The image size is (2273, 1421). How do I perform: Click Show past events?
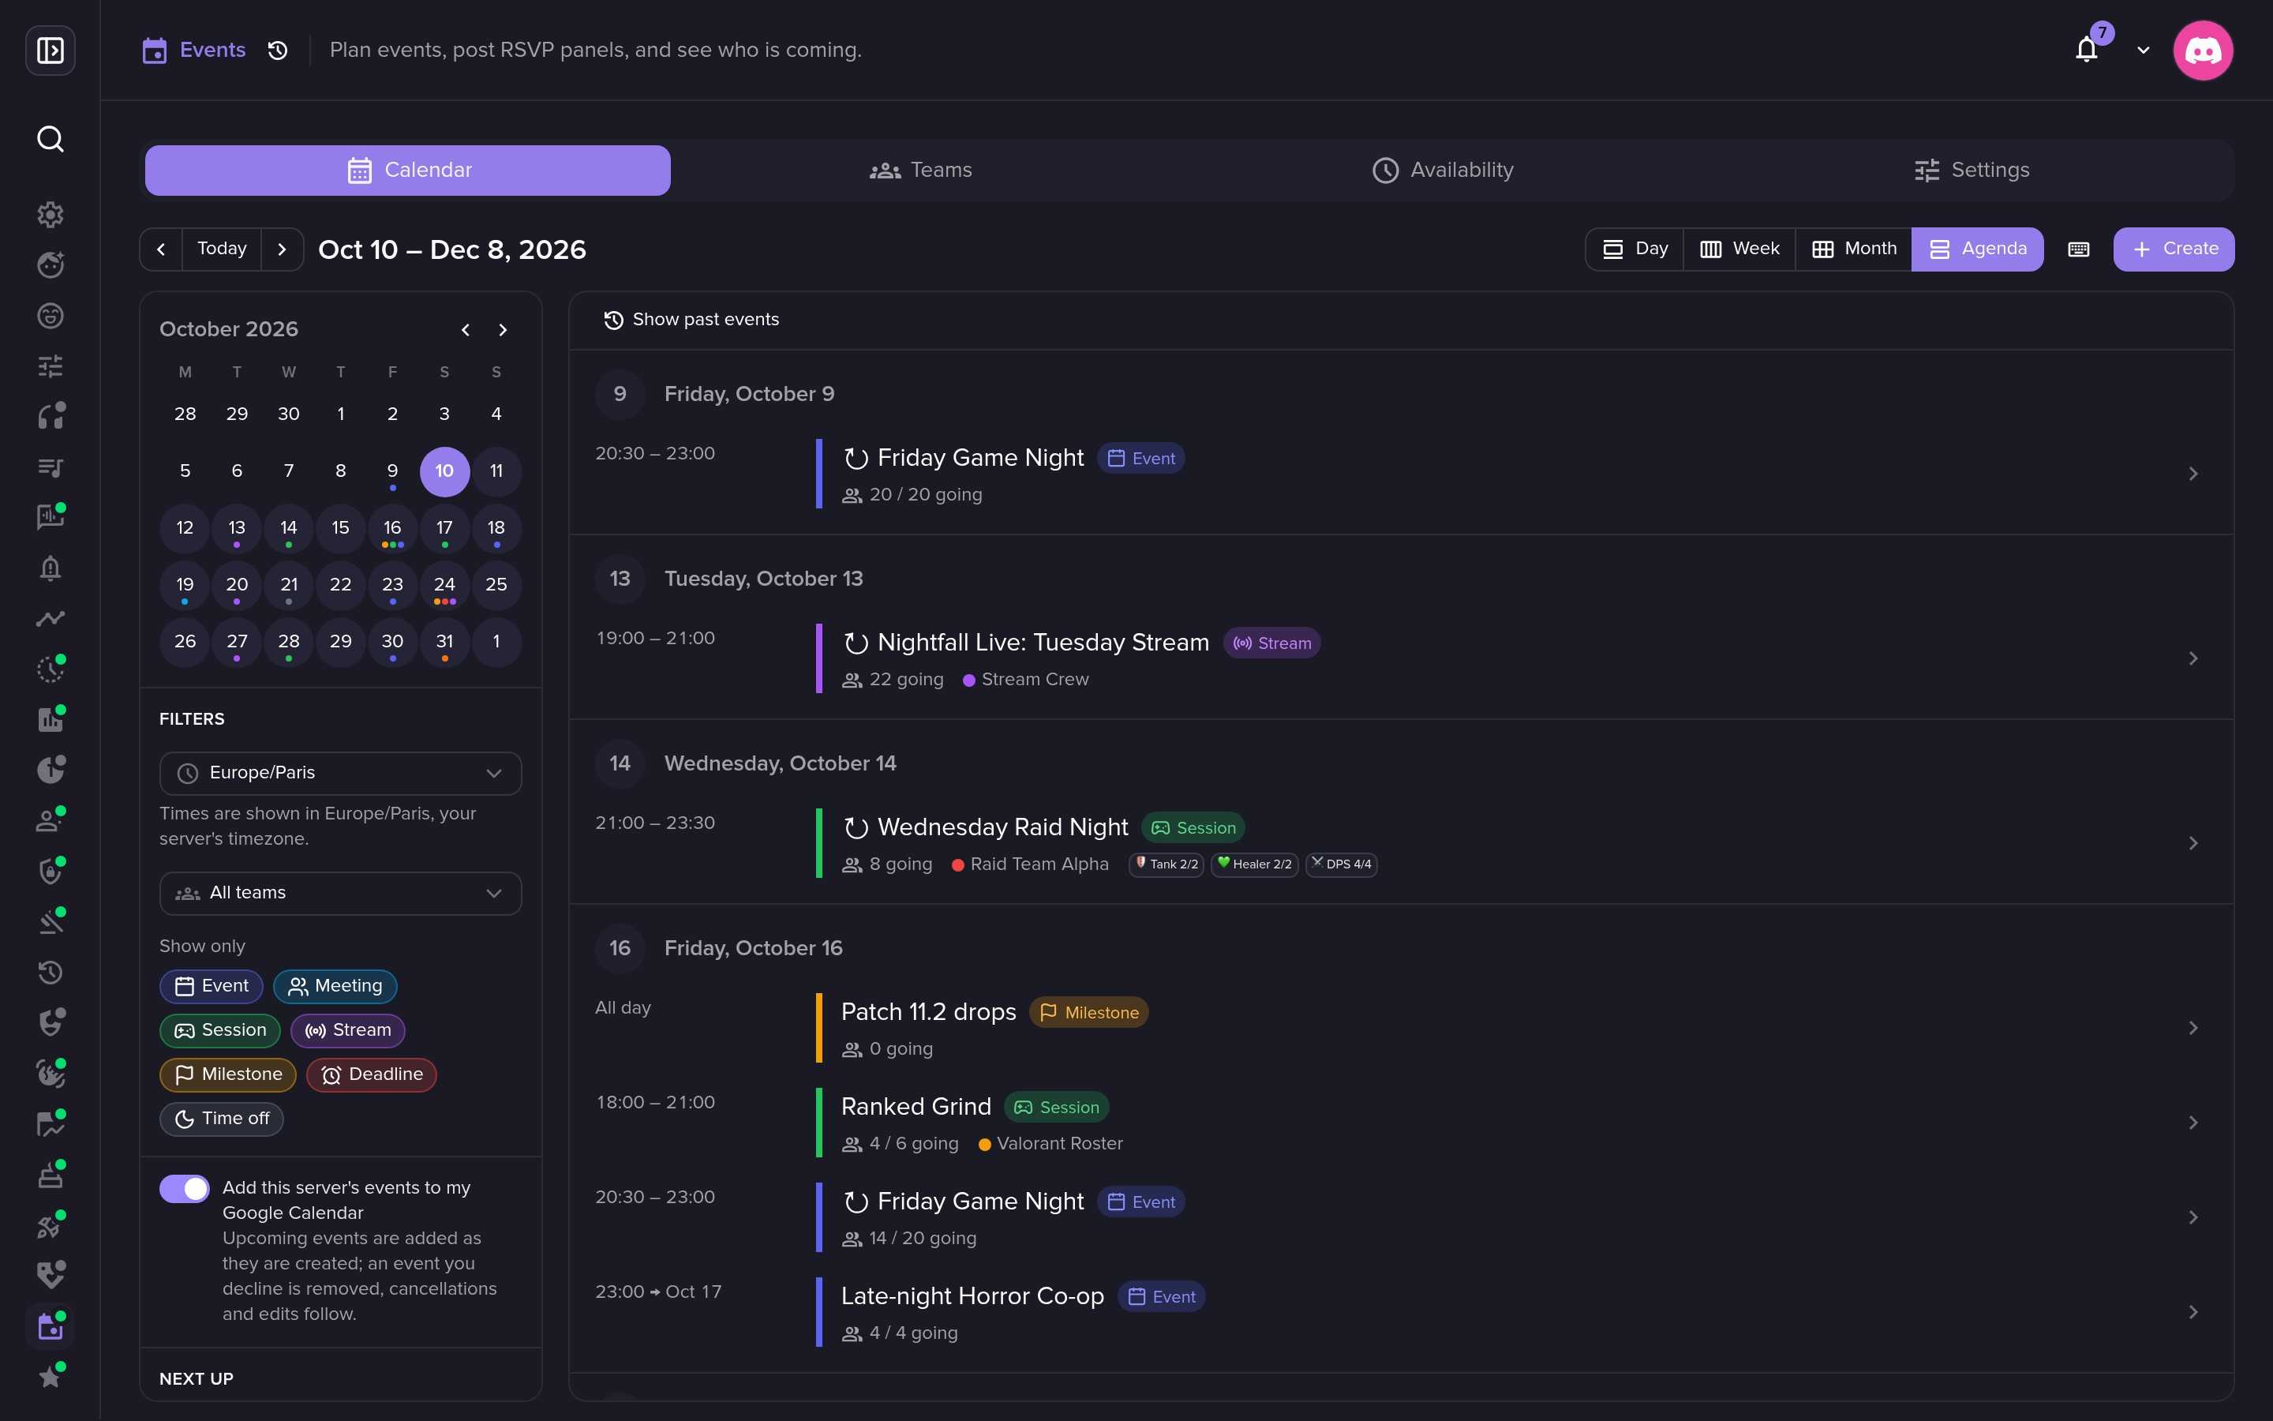(691, 321)
